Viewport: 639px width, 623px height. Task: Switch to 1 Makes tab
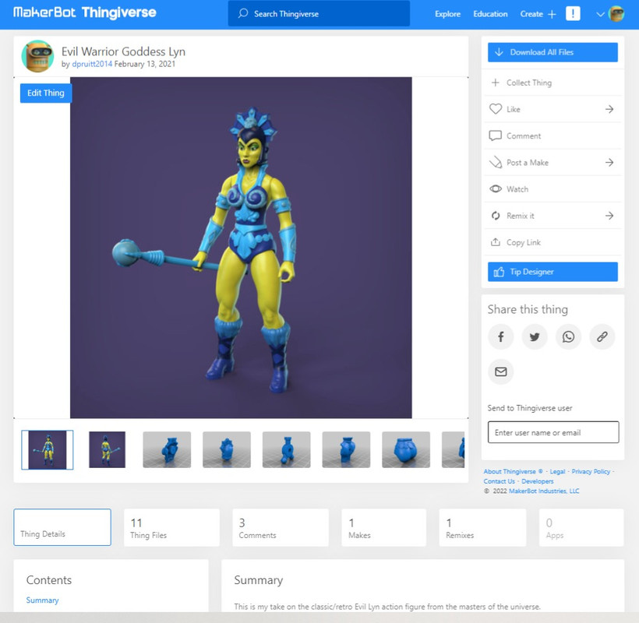click(384, 527)
